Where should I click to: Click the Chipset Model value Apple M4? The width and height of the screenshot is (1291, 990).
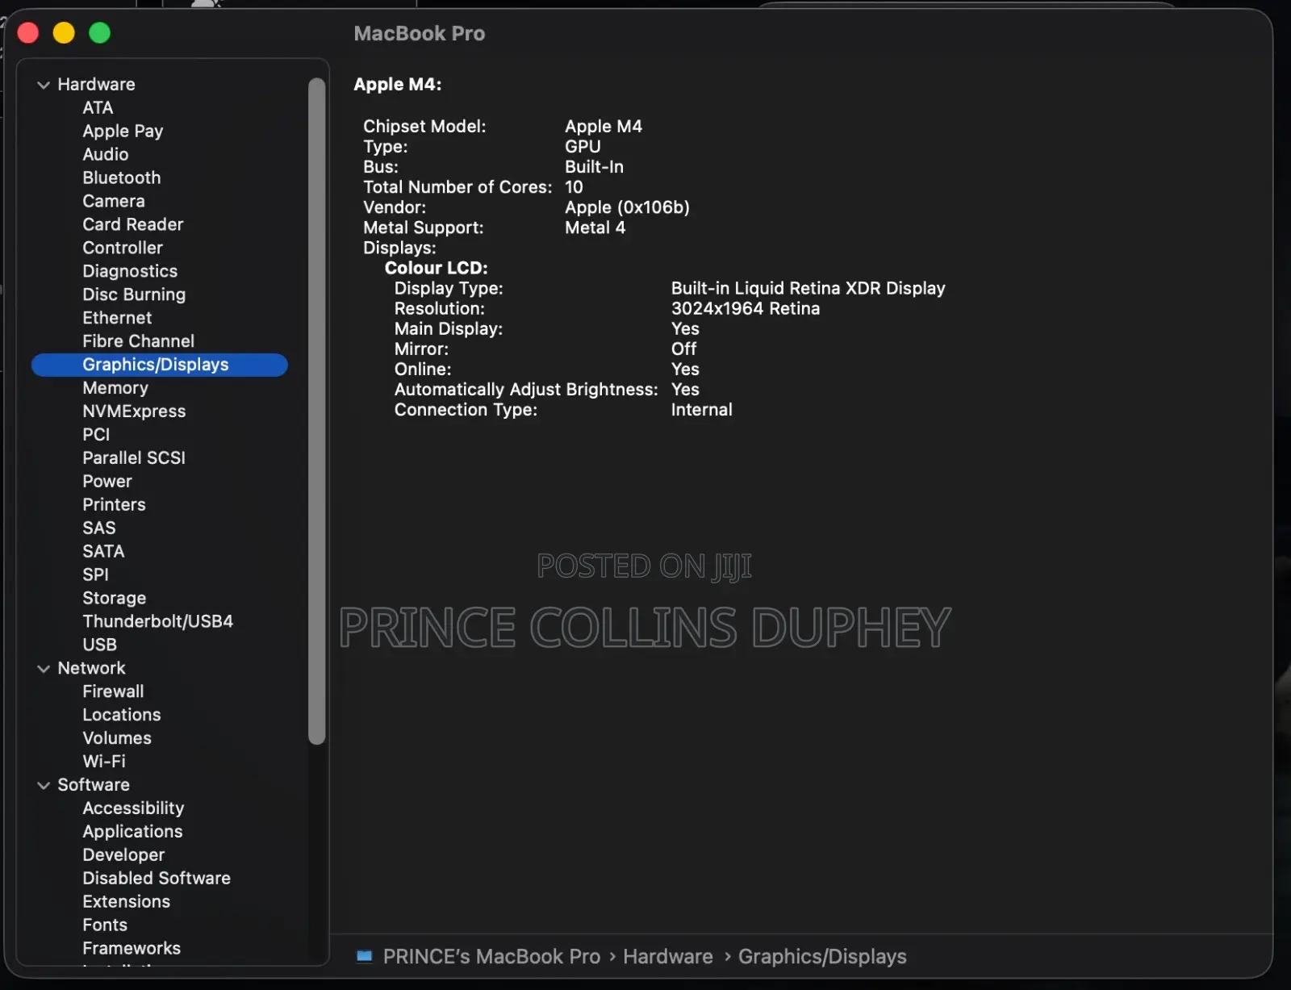tap(604, 127)
